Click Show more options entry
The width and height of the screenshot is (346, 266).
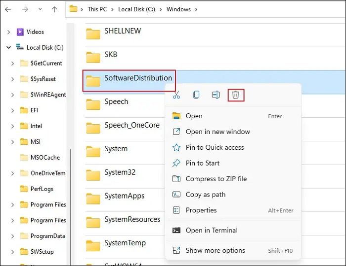tap(215, 251)
